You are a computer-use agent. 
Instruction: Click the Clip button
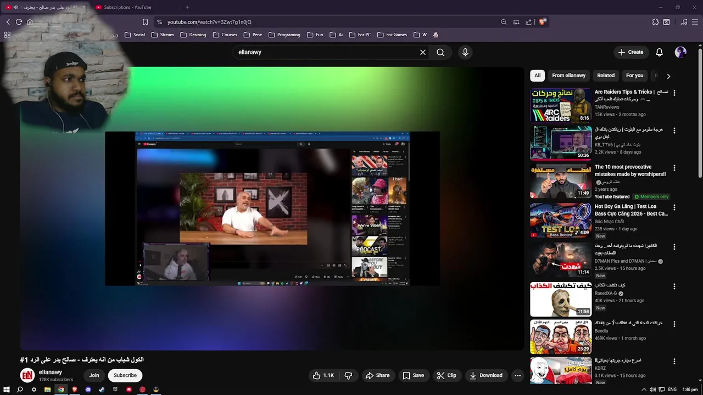[x=447, y=375]
